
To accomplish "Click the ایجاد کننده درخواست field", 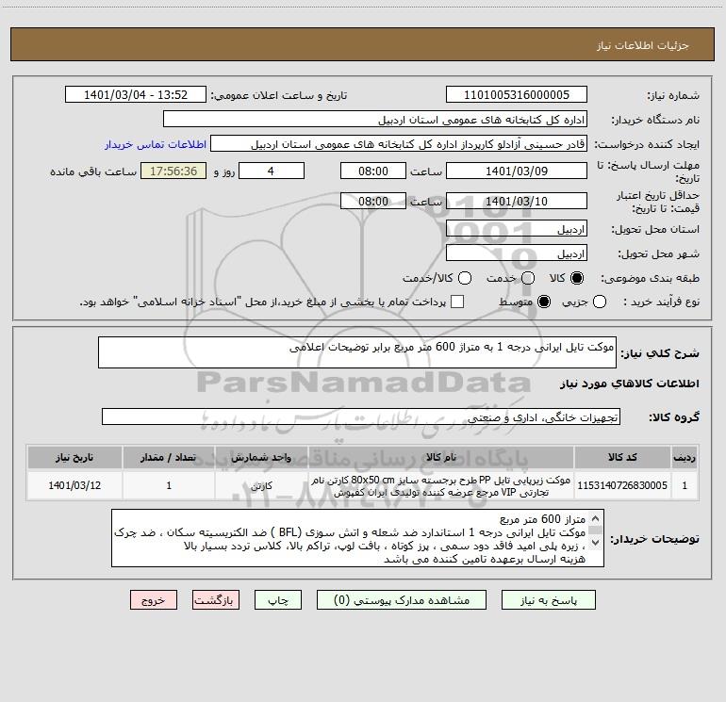I will click(399, 143).
